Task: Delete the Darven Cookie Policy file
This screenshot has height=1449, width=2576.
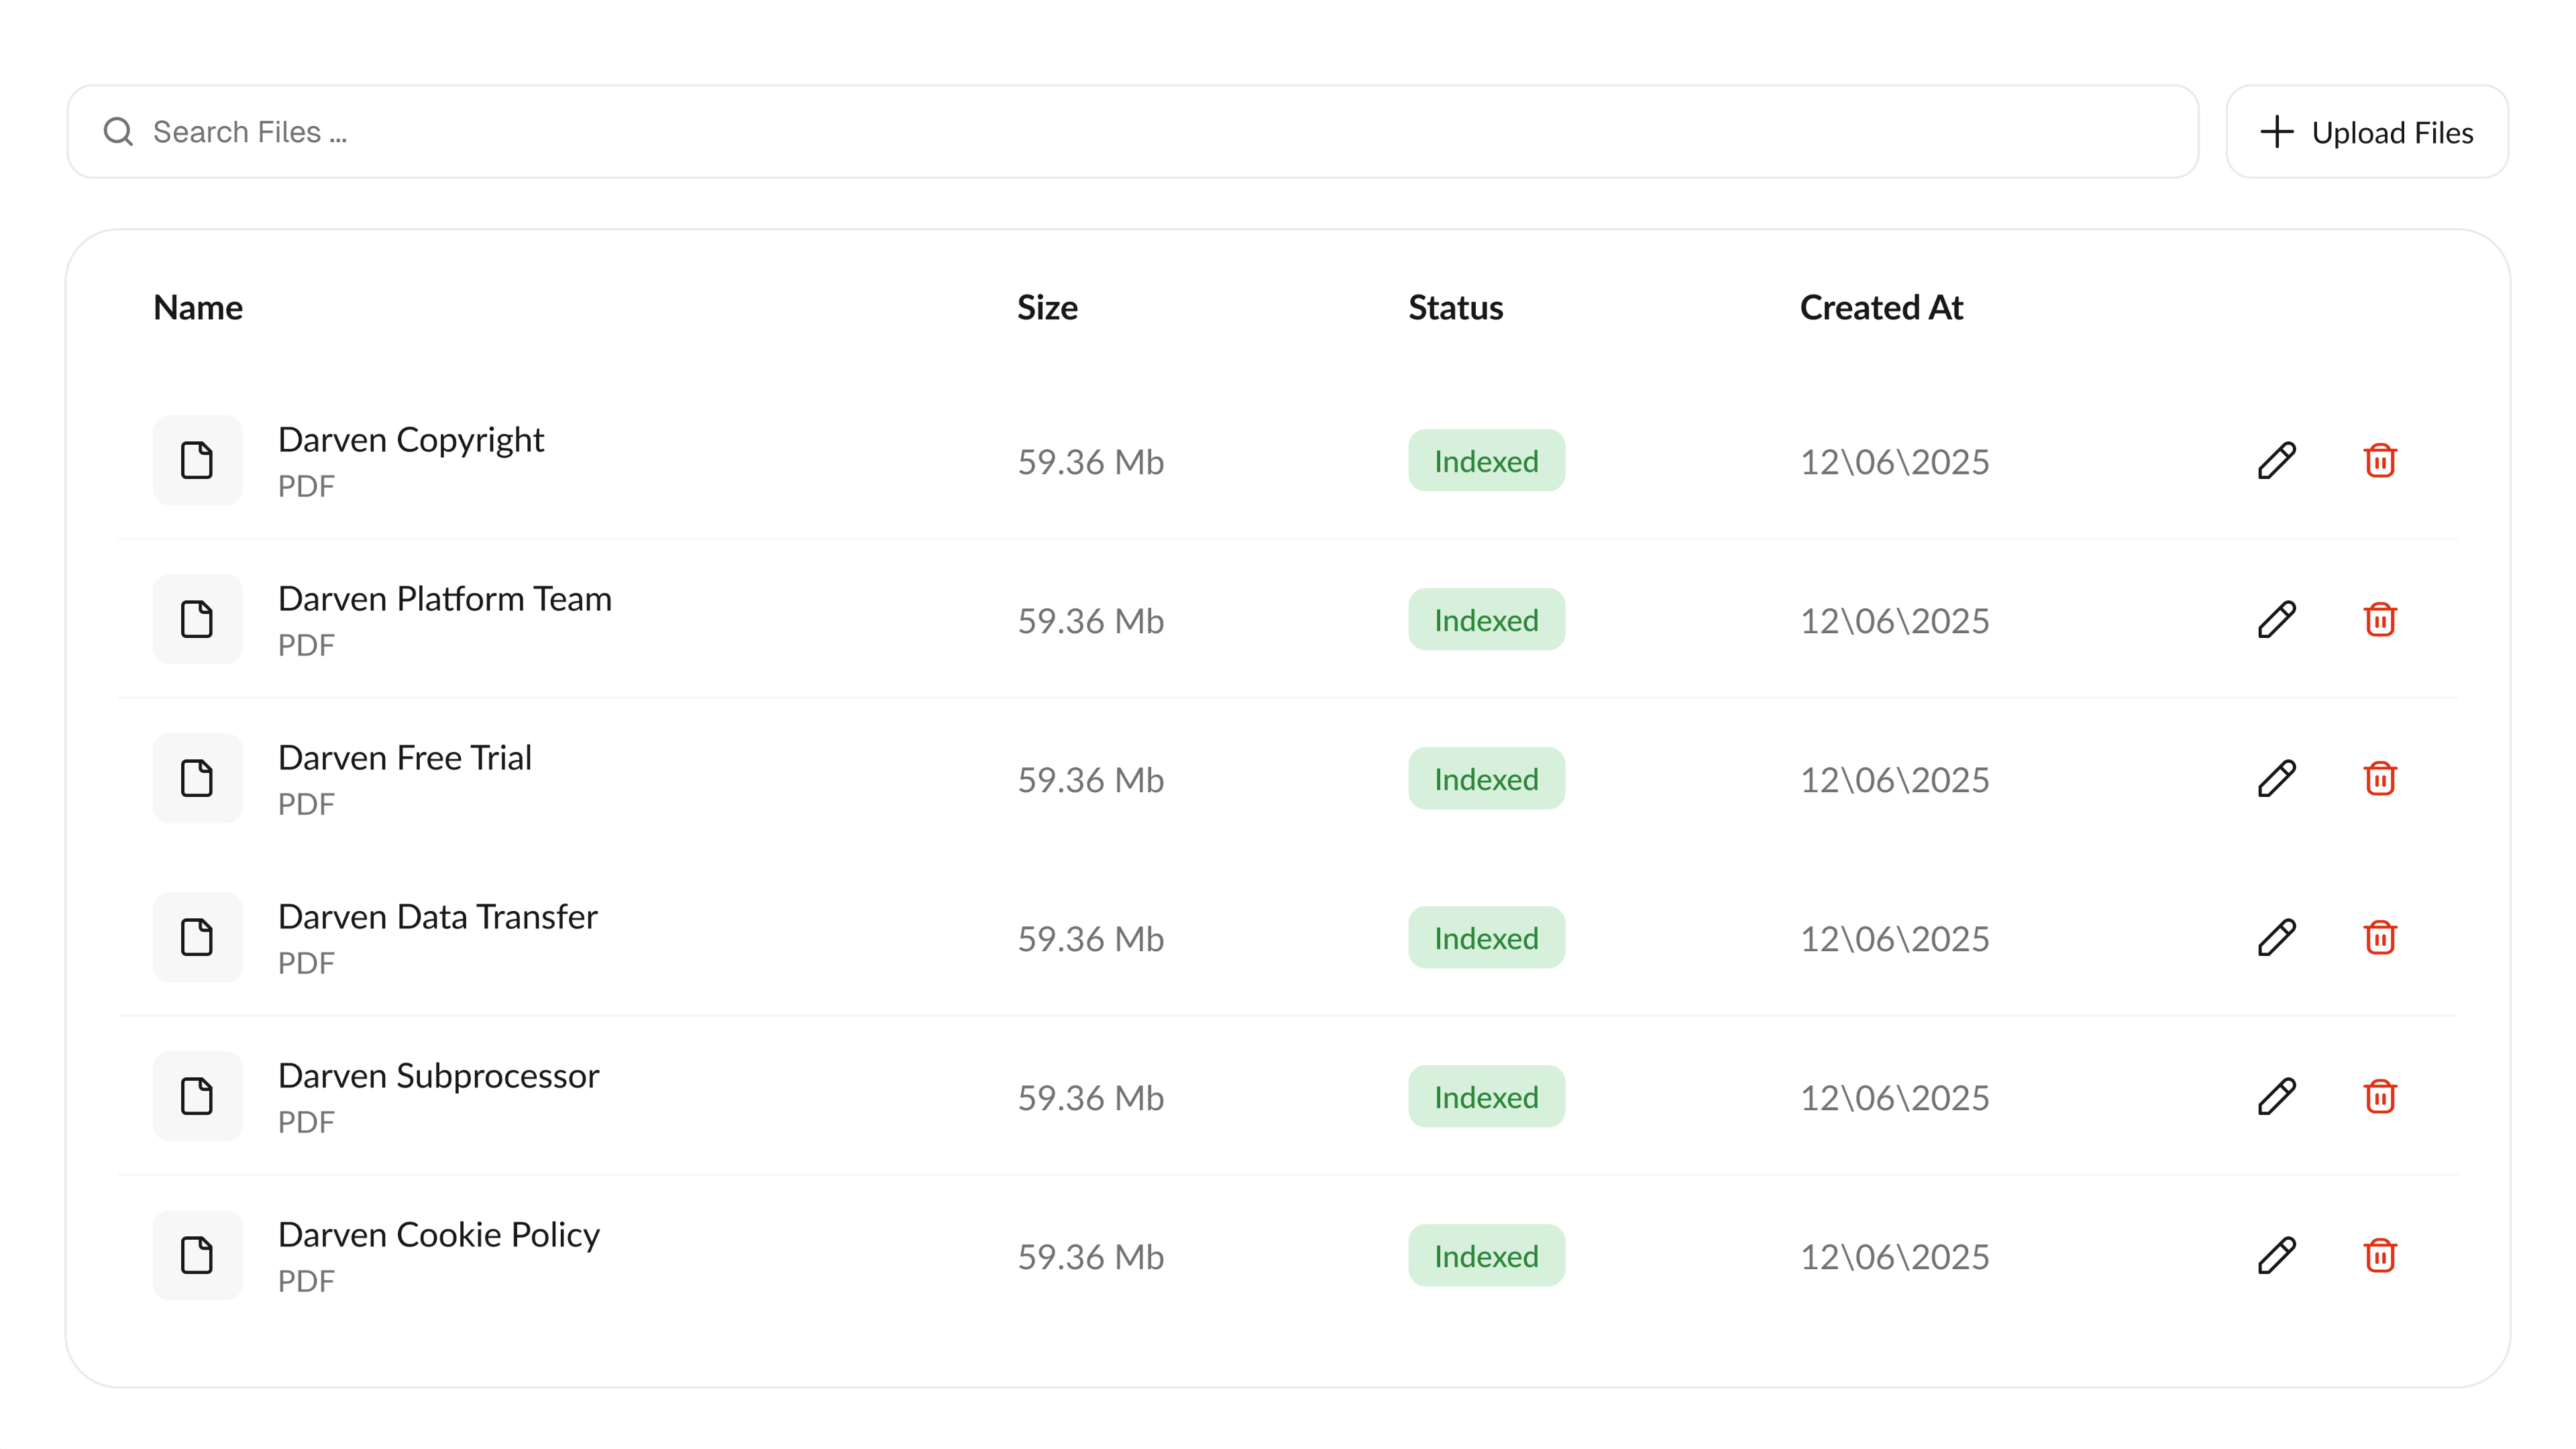Action: pos(2380,1256)
